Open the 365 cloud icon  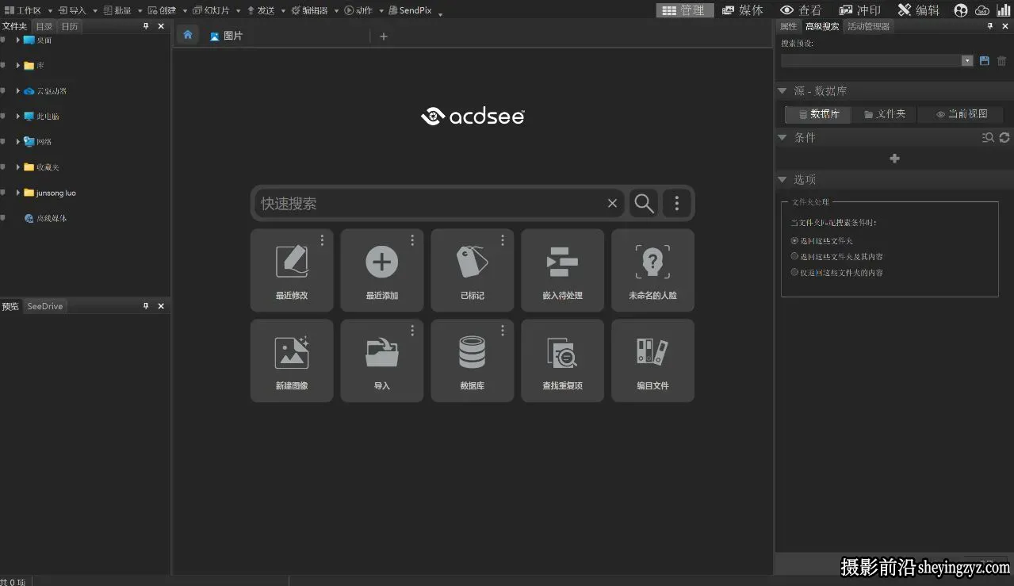point(982,10)
